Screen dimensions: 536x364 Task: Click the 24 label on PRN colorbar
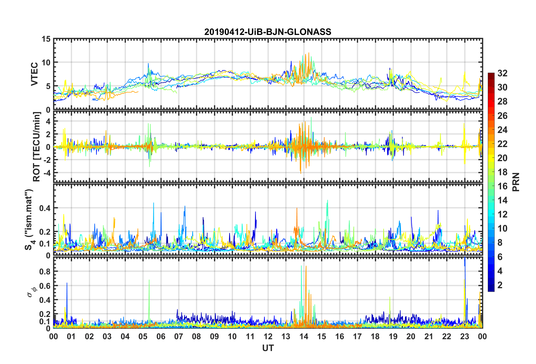point(502,130)
